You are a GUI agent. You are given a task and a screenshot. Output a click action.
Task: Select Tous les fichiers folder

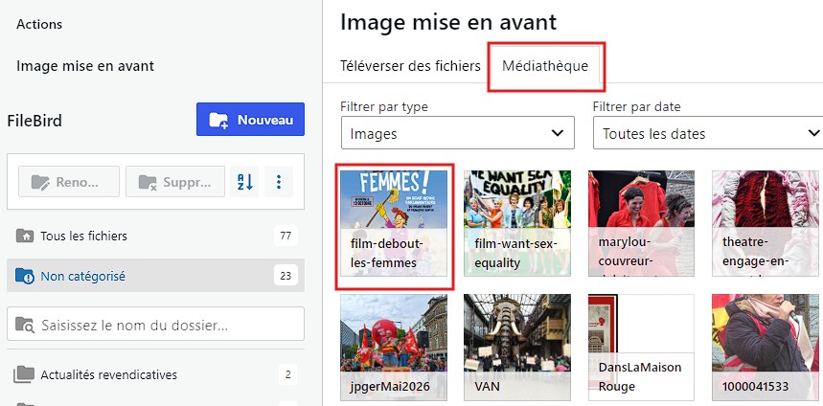tap(155, 237)
